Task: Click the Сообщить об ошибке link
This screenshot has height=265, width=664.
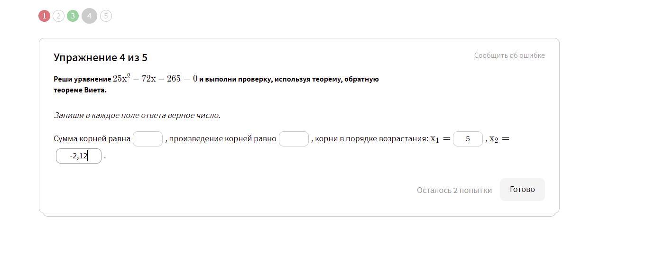Action: point(509,55)
